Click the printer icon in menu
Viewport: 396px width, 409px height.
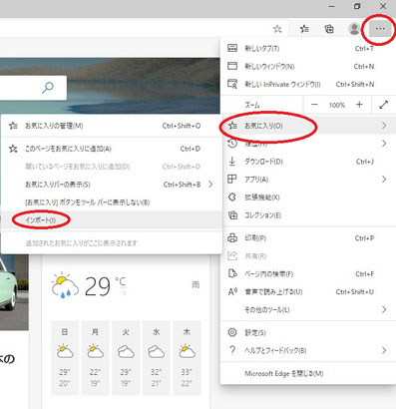[232, 237]
